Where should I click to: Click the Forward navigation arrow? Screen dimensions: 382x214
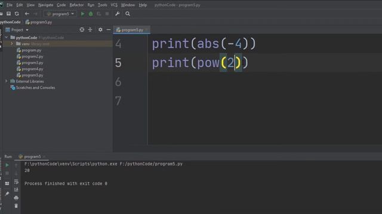tap(36, 14)
